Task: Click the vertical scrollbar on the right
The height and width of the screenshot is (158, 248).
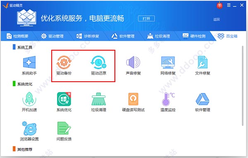Action: click(243, 86)
